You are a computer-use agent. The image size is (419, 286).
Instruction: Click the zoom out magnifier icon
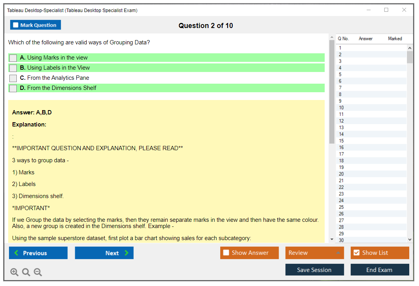point(38,272)
